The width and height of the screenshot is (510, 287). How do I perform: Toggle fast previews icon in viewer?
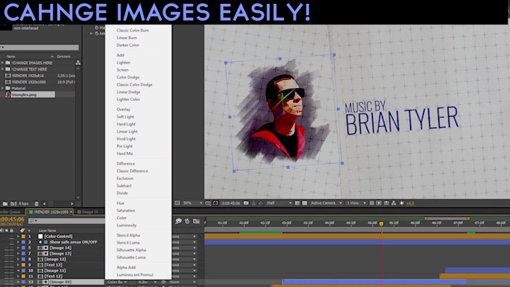tap(379, 203)
